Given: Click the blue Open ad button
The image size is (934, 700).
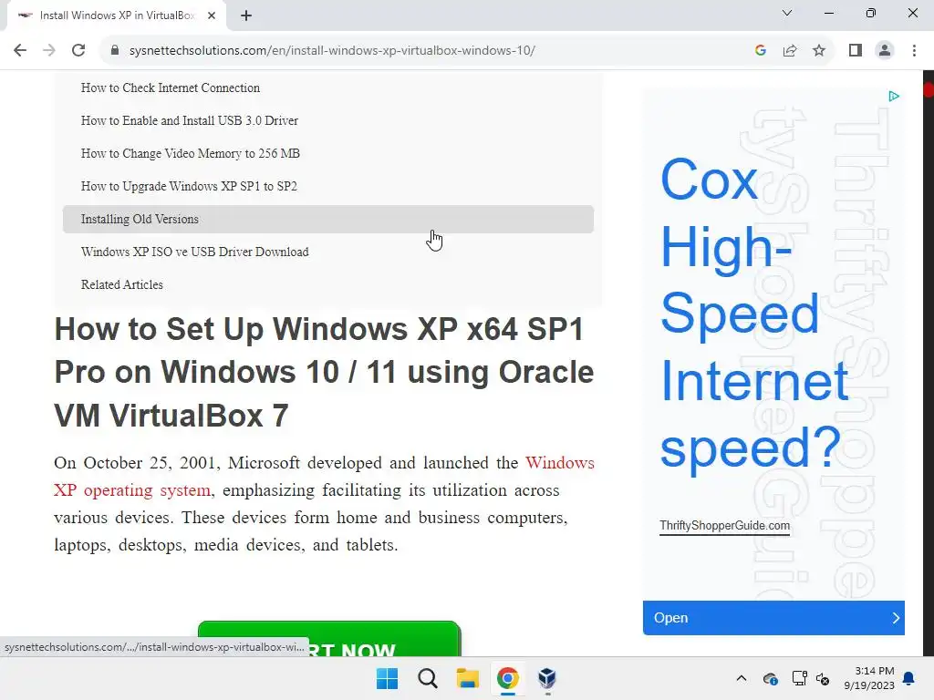Looking at the screenshot, I should pos(773,618).
